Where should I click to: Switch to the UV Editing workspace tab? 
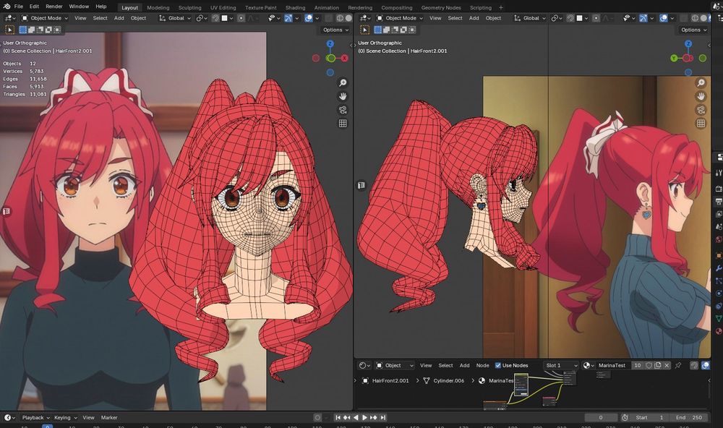click(223, 7)
